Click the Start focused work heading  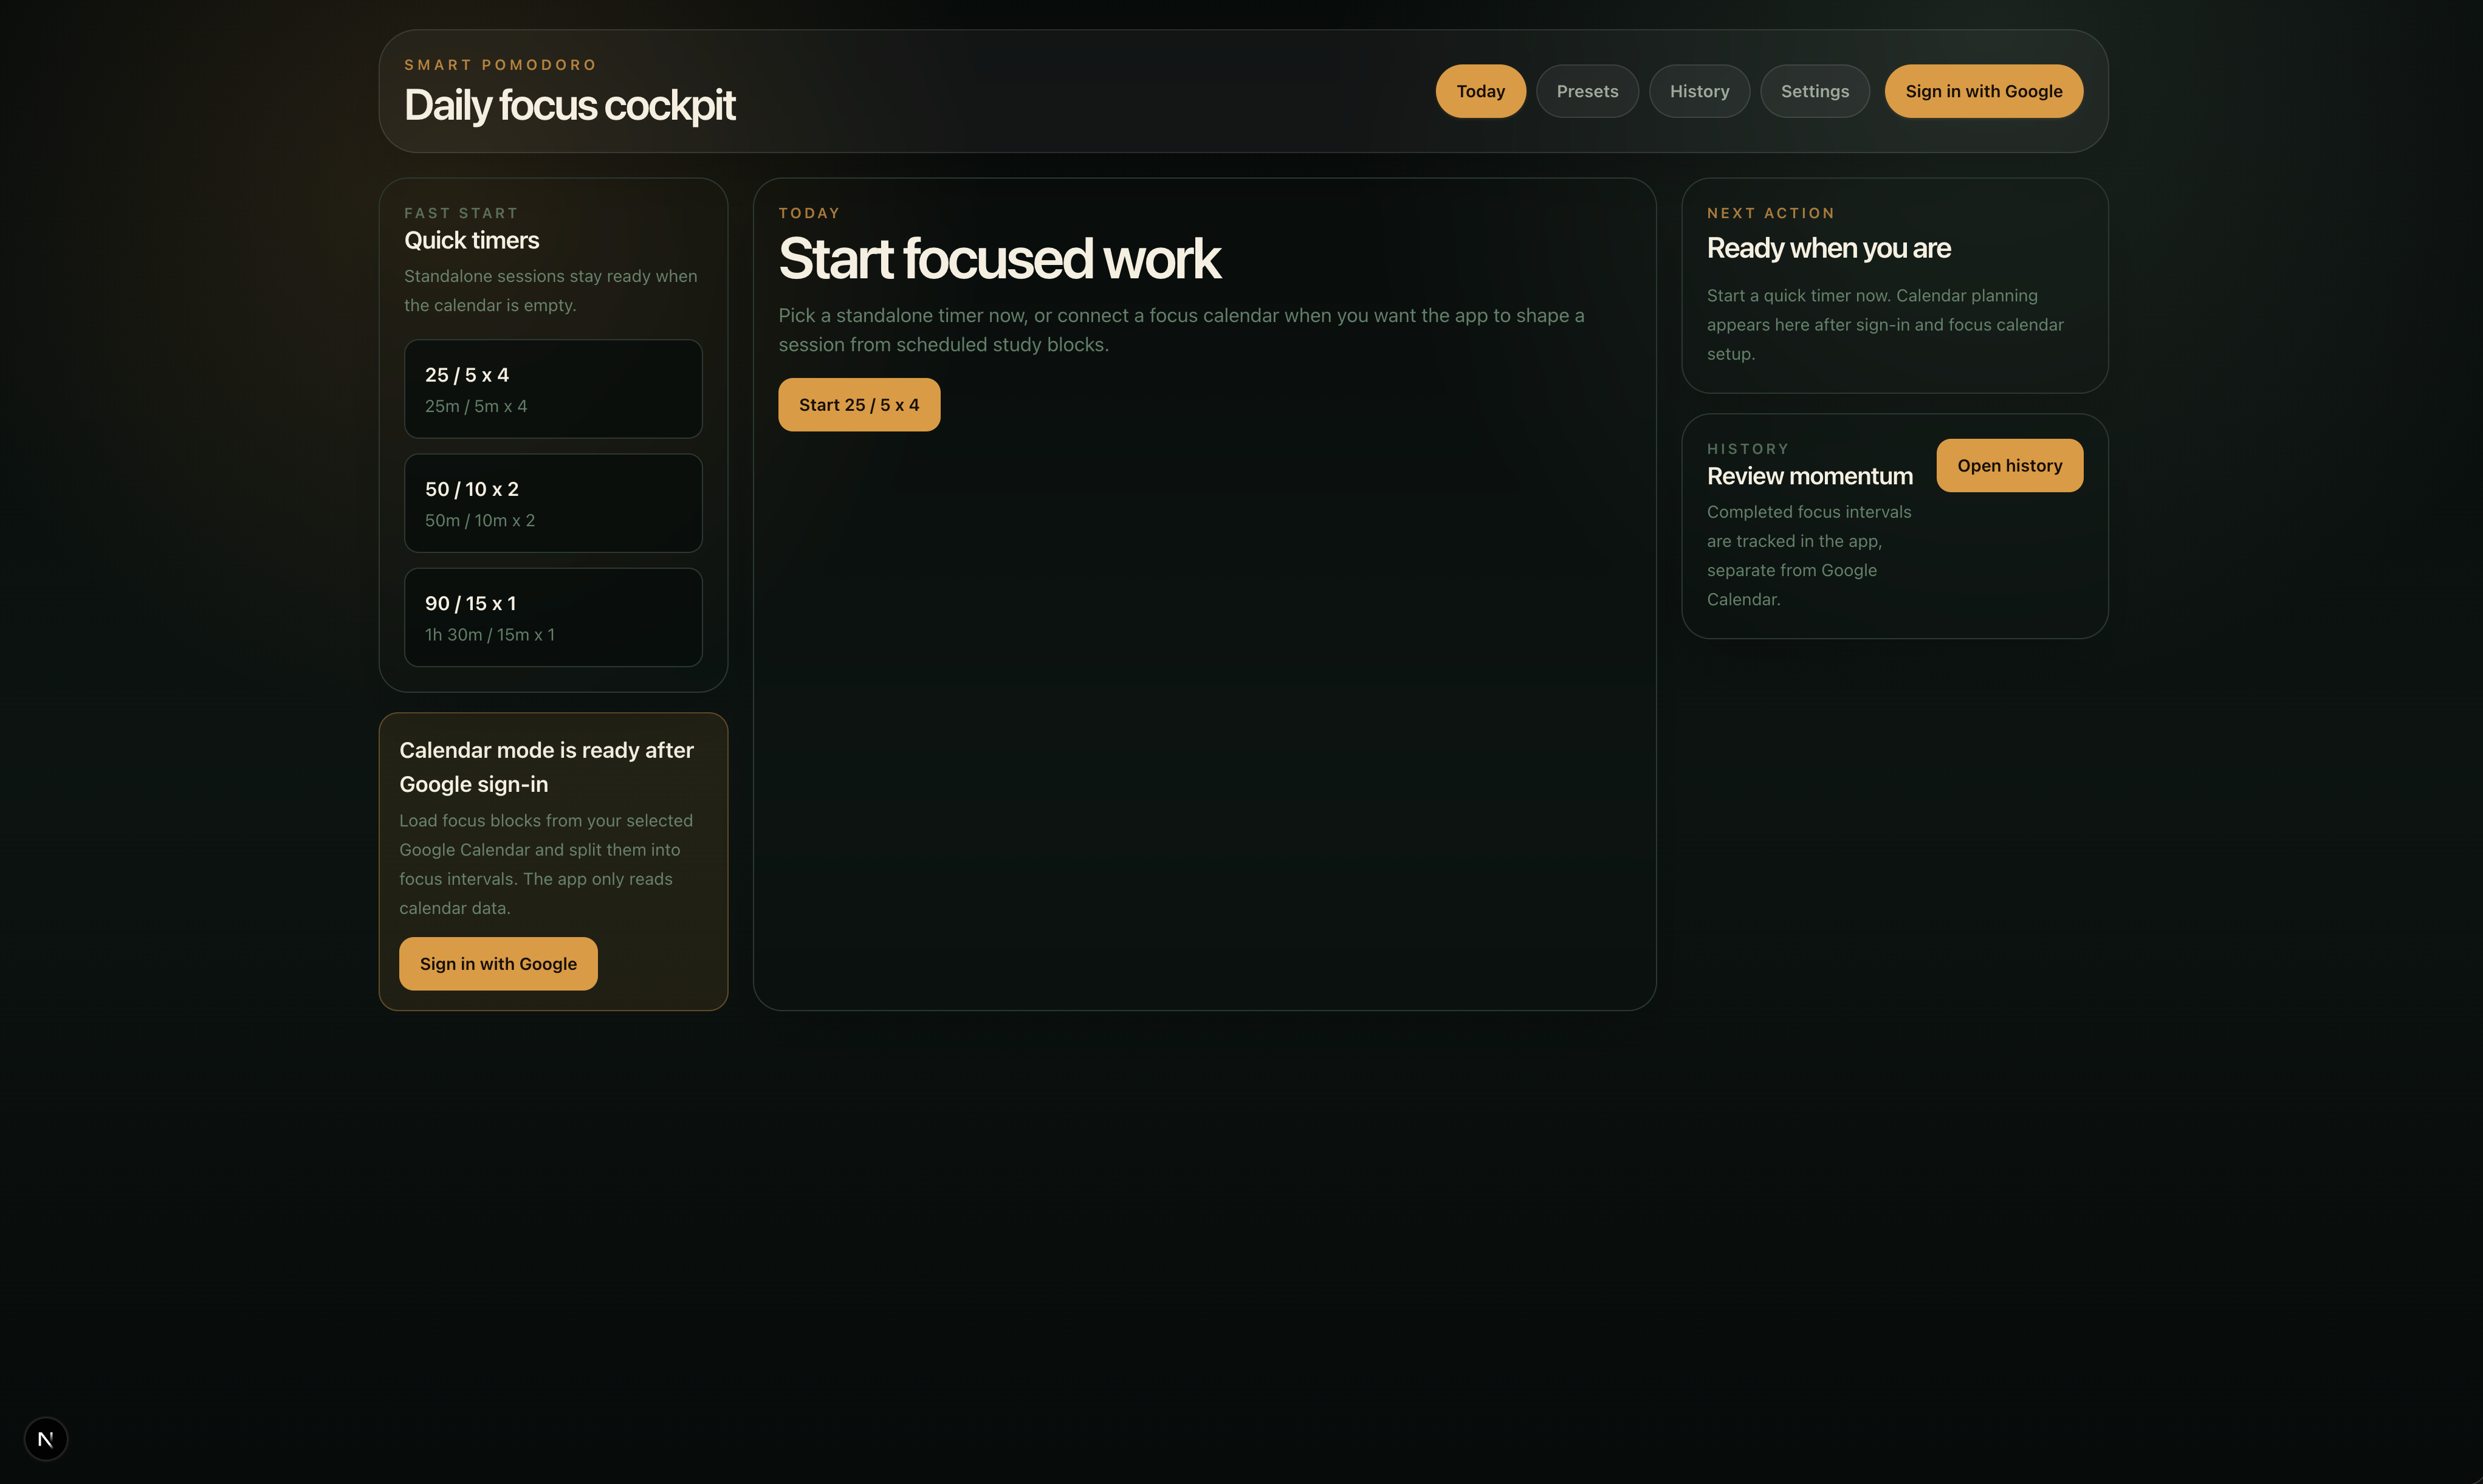coord(999,258)
